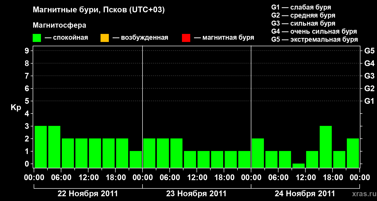377x201 pixels.
Task: Click the '12:00' time label for 22 Ноября
Action: [88, 178]
